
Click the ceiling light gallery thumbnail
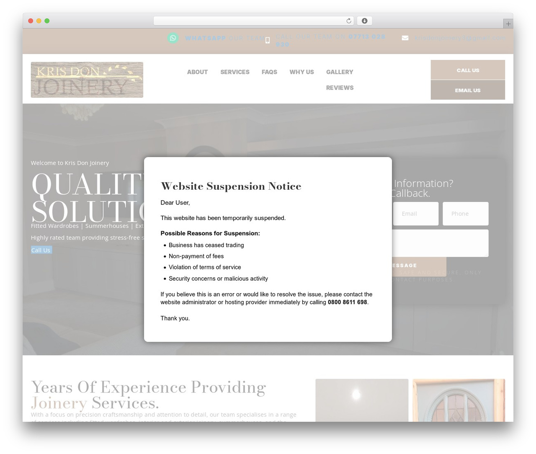[362, 400]
